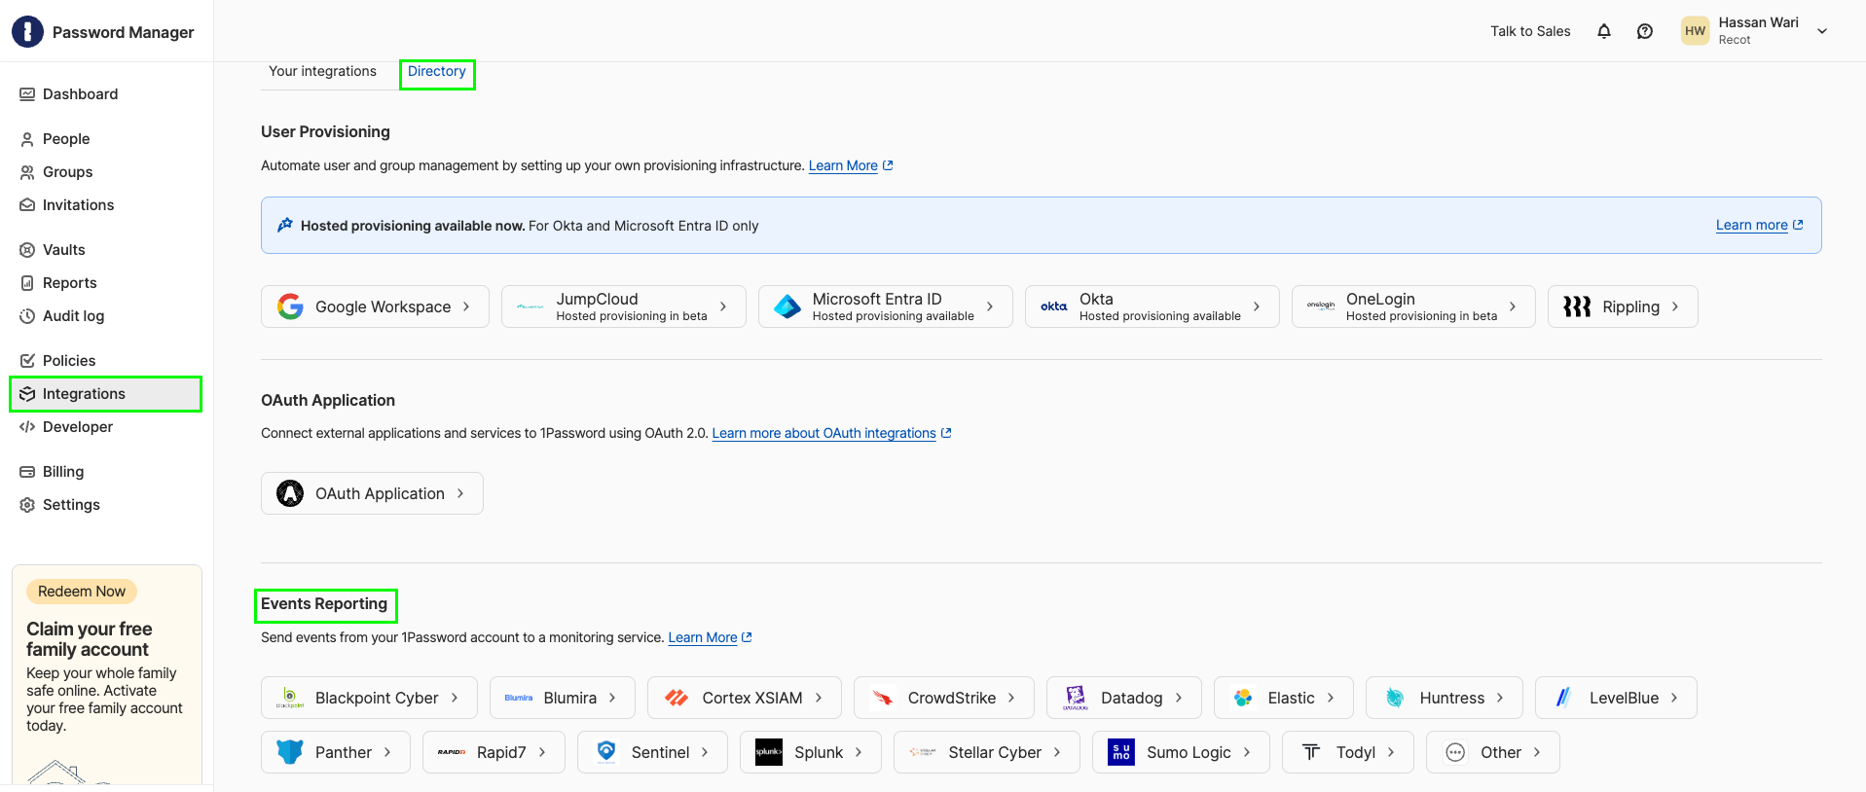The height and width of the screenshot is (792, 1866).
Task: Click the Microsoft Entra ID logo
Action: click(x=787, y=307)
